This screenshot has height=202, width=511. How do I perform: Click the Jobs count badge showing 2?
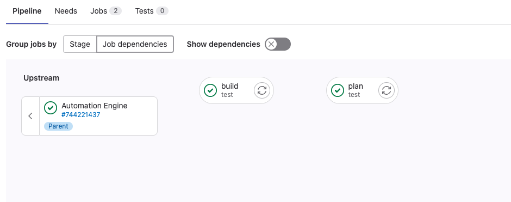pos(115,11)
